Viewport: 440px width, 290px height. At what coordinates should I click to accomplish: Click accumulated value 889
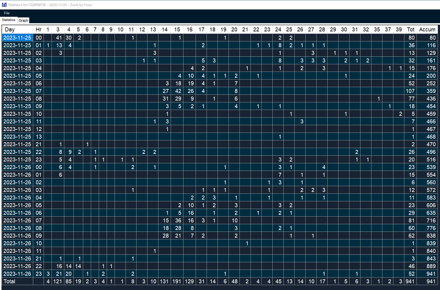427,266
